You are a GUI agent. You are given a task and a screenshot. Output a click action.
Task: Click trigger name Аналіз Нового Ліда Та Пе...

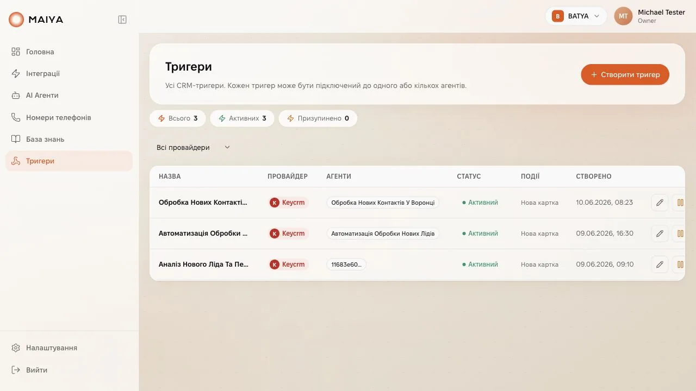[203, 264]
